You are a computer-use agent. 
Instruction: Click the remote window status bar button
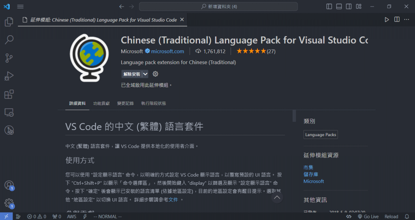[x=6, y=217]
